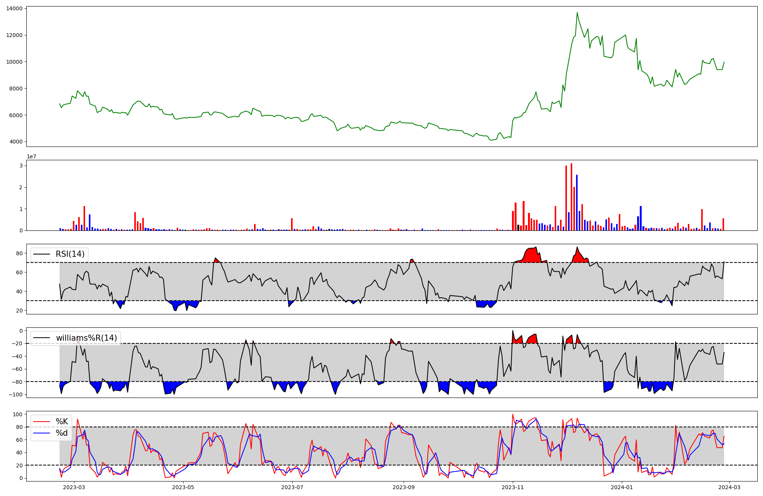Click the -100 label on Williams %R axis
This screenshot has height=496, width=763.
coord(16,395)
